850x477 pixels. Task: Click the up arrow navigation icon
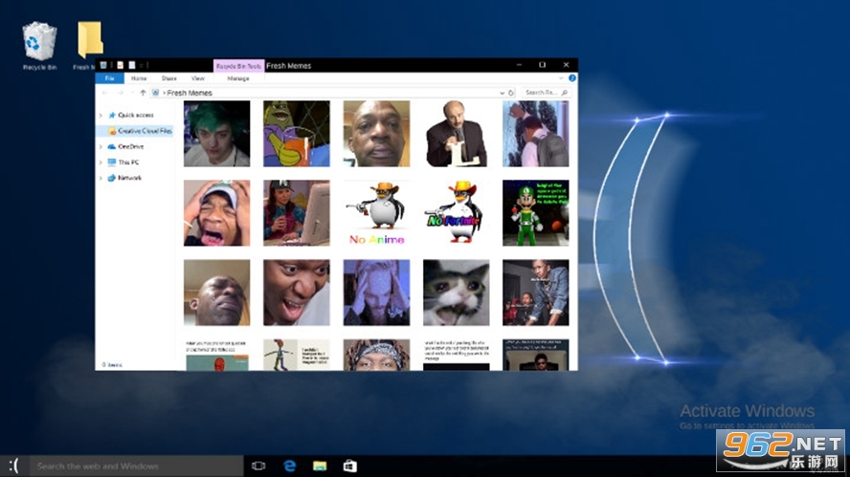[x=143, y=93]
